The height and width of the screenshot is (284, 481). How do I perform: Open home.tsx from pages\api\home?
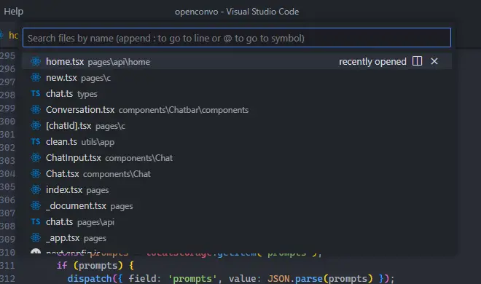click(x=237, y=61)
